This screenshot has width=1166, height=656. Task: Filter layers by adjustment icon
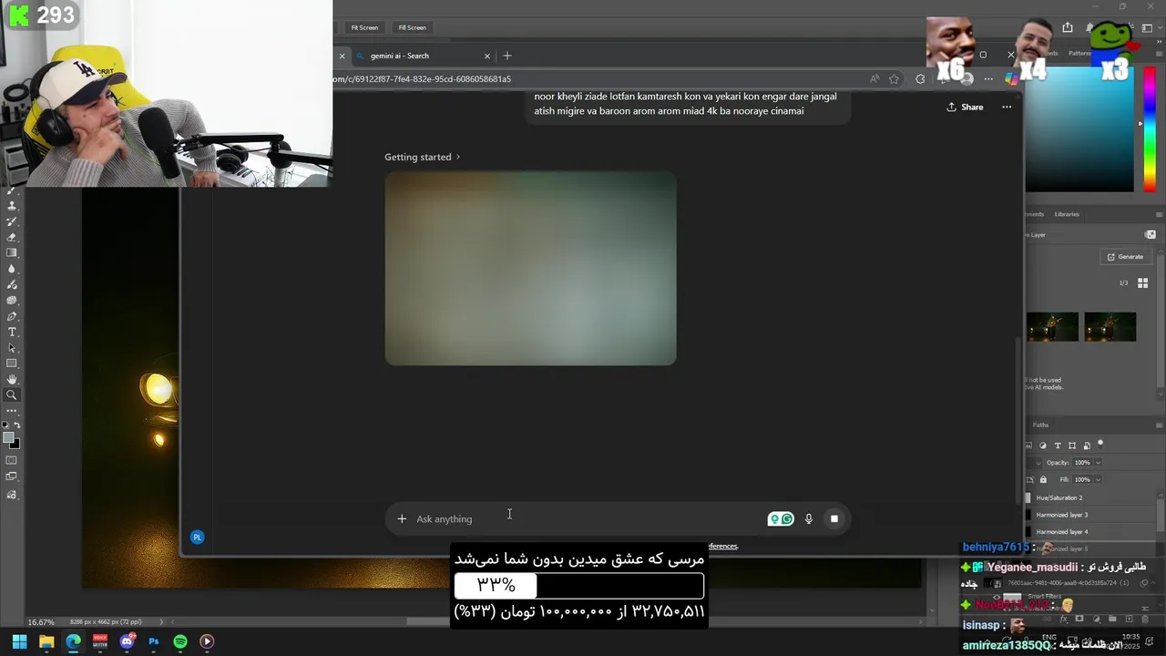click(x=1043, y=446)
